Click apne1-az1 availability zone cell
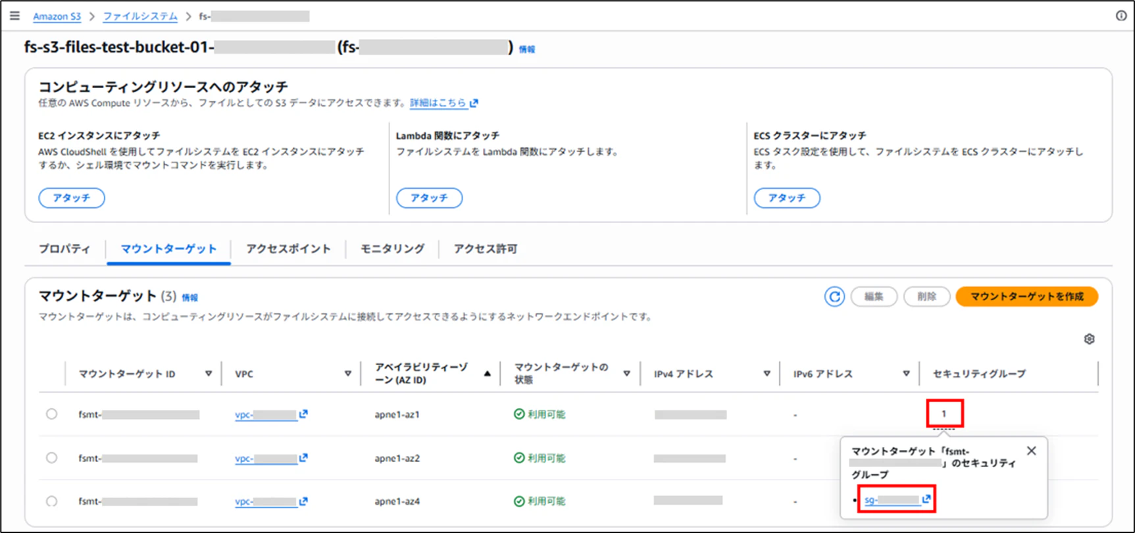This screenshot has width=1135, height=533. (x=397, y=415)
